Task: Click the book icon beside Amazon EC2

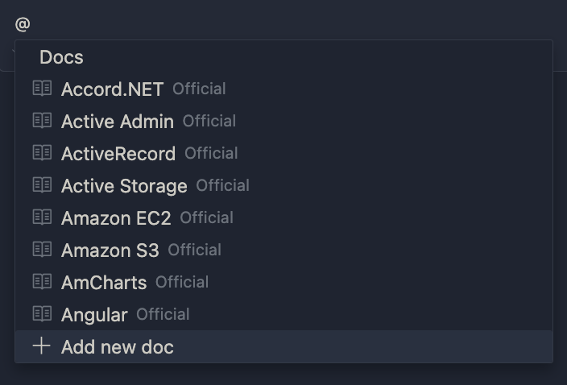Action: [43, 217]
